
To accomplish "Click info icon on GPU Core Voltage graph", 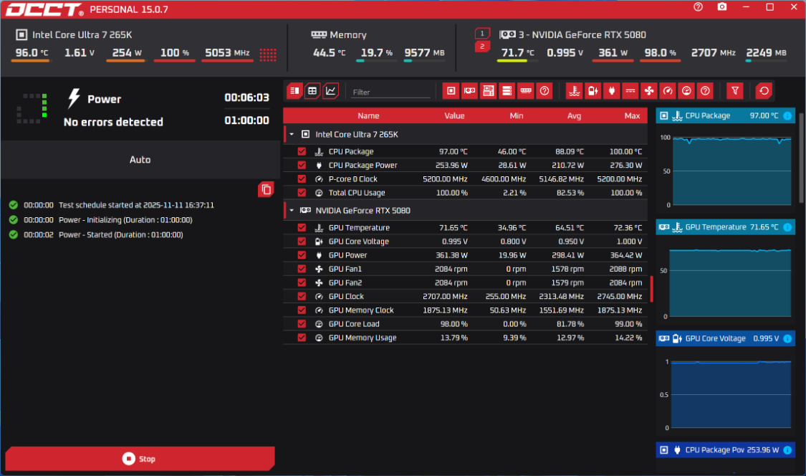I will (x=787, y=338).
